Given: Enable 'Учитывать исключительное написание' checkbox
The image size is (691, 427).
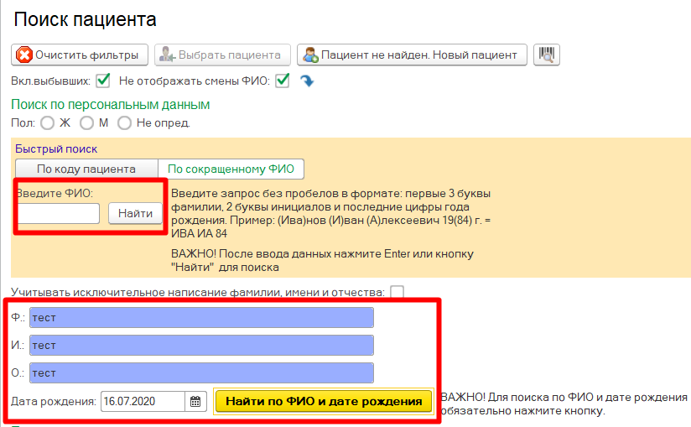Looking at the screenshot, I should click(x=397, y=292).
